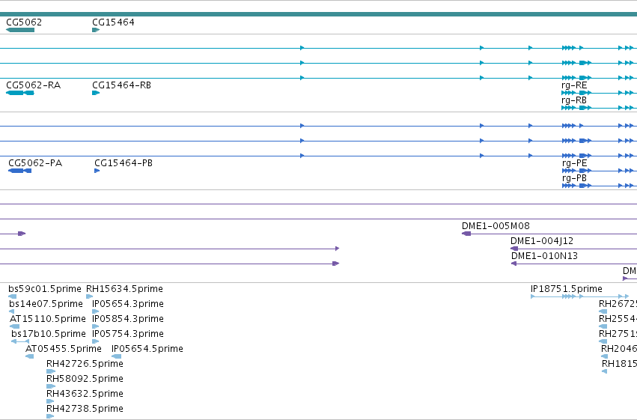Select the RH42738.5prime EST

click(x=50, y=416)
